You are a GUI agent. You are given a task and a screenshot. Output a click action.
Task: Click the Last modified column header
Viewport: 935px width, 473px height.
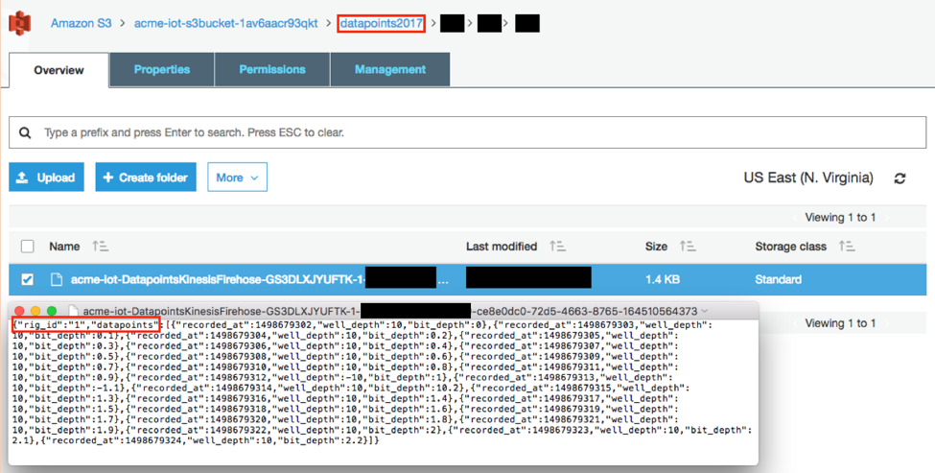pos(502,247)
